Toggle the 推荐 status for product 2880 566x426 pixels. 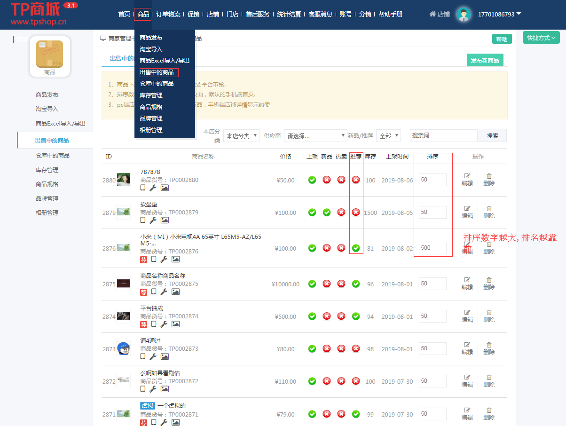[356, 180]
